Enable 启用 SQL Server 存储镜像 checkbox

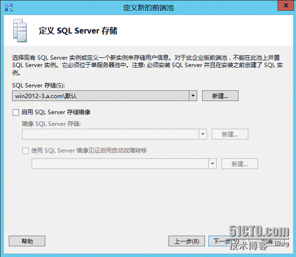pos(16,113)
